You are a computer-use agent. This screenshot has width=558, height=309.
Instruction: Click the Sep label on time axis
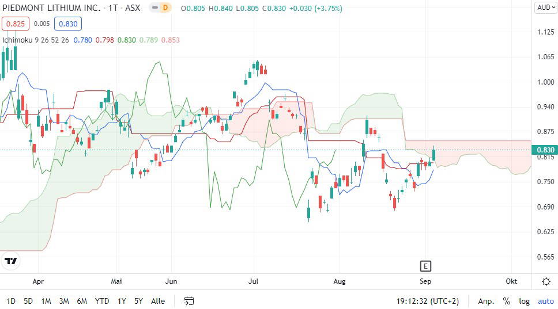point(425,281)
